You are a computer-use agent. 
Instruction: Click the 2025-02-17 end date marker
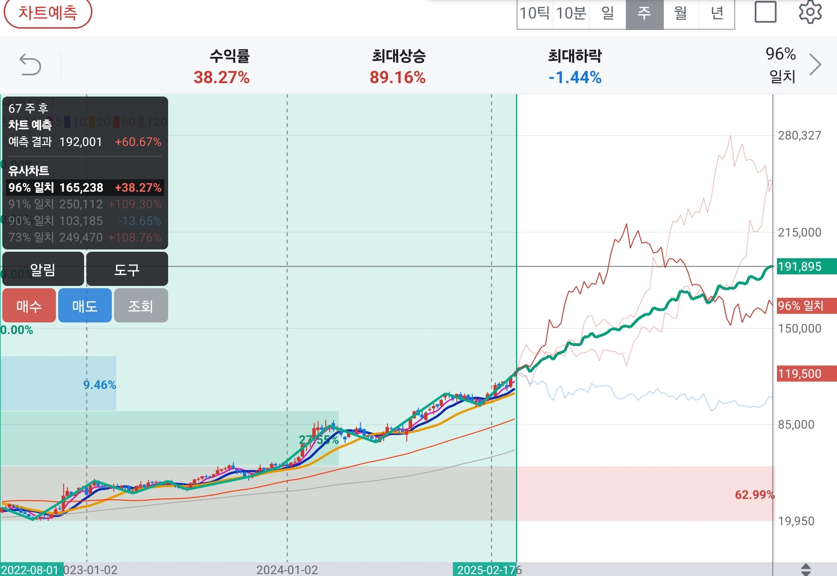coord(484,570)
